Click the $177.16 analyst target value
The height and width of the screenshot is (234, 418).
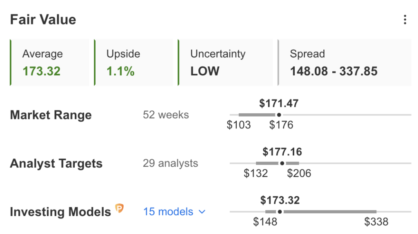click(x=282, y=152)
